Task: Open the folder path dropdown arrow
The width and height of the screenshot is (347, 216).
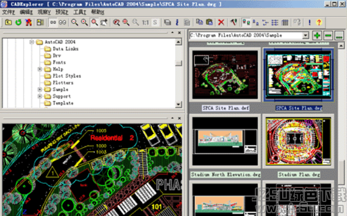Action: tap(306, 35)
